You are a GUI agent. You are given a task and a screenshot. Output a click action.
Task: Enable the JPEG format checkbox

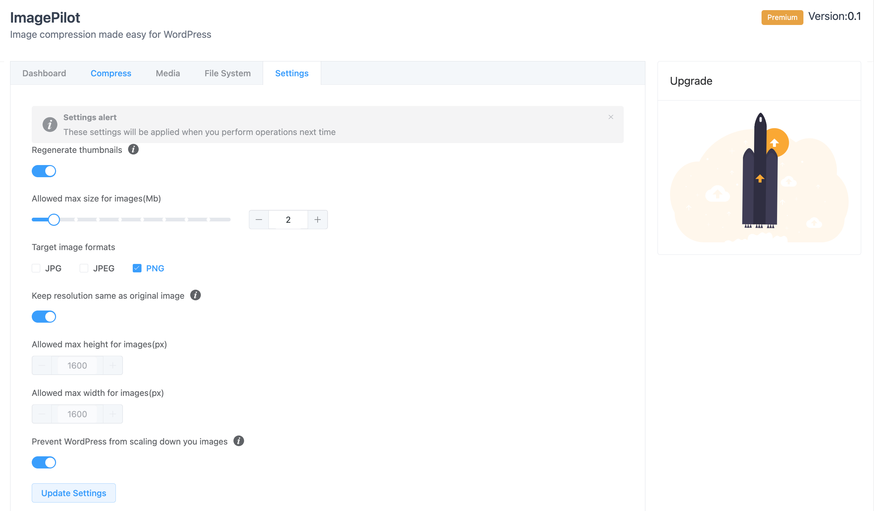(x=84, y=268)
